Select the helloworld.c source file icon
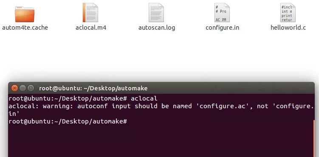 [288, 12]
